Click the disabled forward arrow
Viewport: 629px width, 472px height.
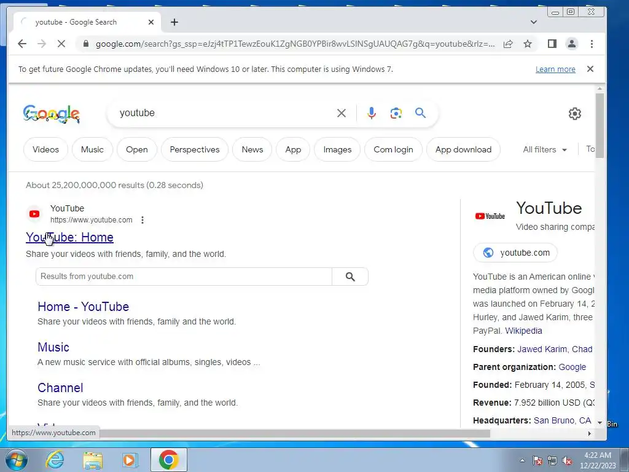(42, 44)
